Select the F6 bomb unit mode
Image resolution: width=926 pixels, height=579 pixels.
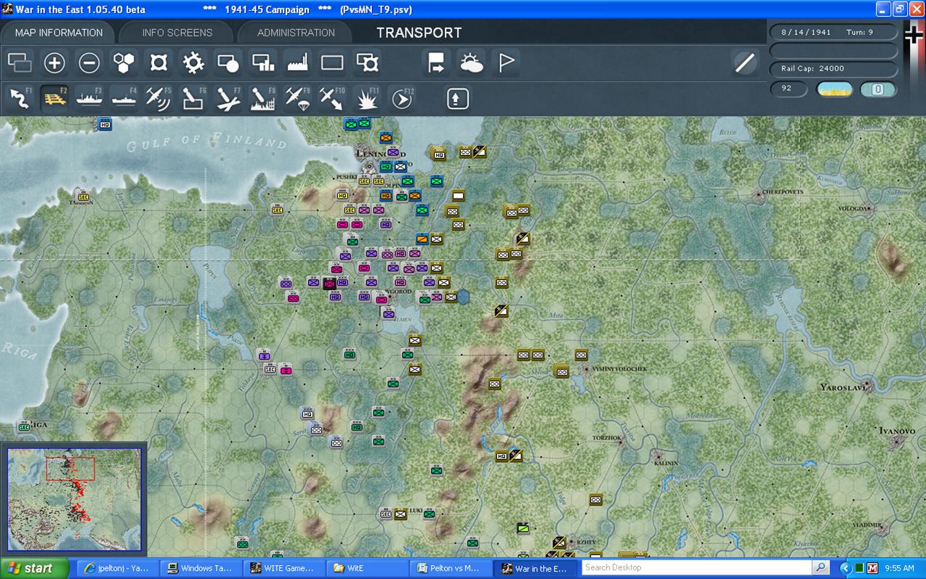click(x=193, y=98)
